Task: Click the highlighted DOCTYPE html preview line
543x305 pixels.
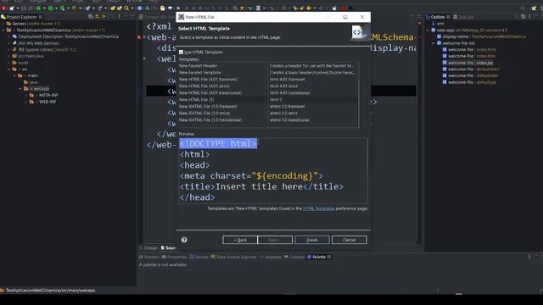Action: (x=218, y=143)
